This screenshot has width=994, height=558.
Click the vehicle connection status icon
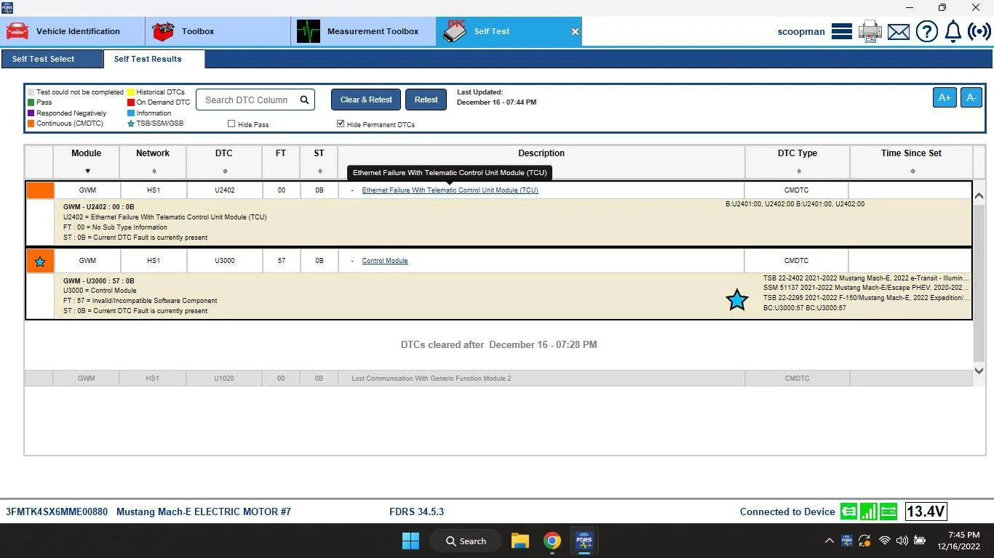pyautogui.click(x=848, y=511)
